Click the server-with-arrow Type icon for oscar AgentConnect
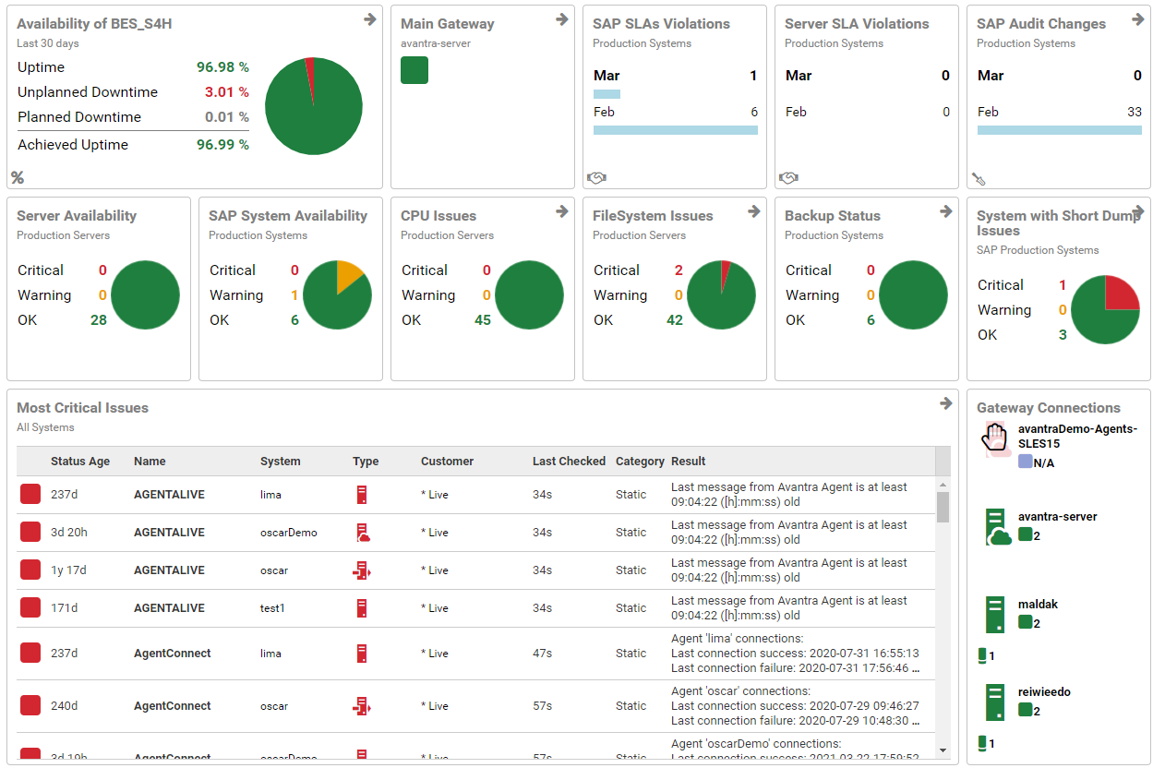This screenshot has width=1153, height=768. 362,704
